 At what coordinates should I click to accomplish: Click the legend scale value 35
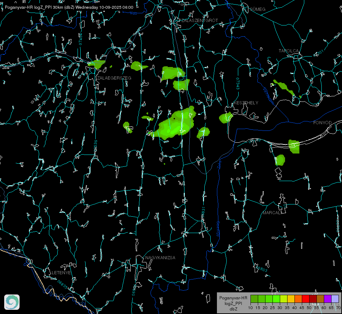tap(287, 308)
